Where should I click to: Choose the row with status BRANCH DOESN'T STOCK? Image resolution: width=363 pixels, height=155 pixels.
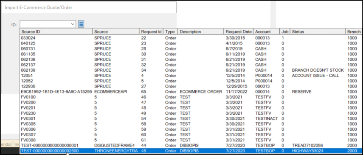click(x=191, y=70)
